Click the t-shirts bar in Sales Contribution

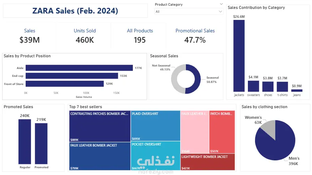[x=282, y=87]
